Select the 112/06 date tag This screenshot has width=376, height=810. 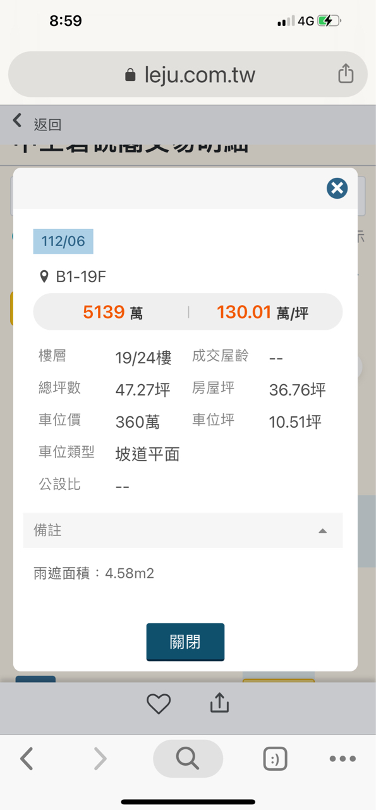coord(63,242)
